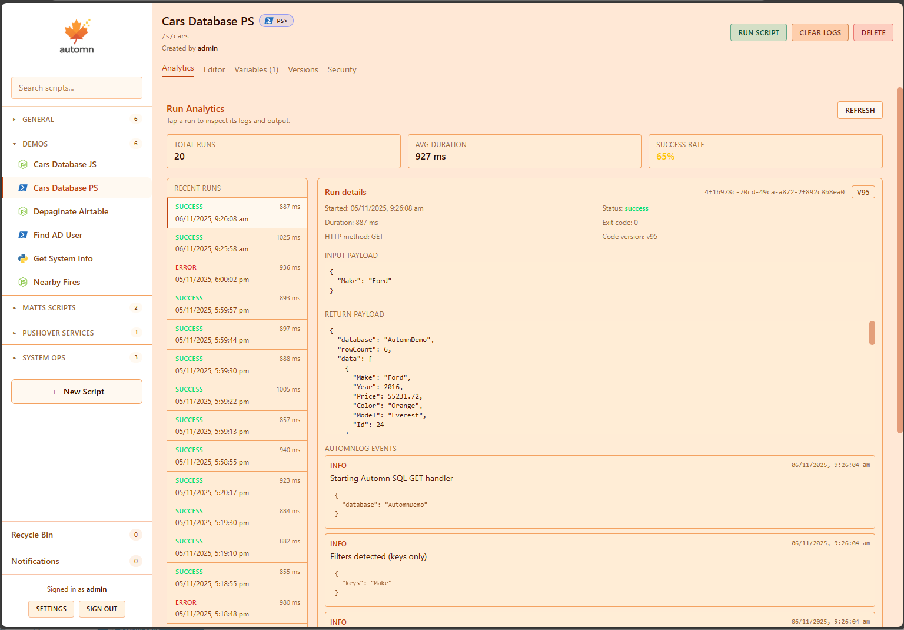Click the Total Runs value 20
The height and width of the screenshot is (630, 904).
[x=180, y=157]
